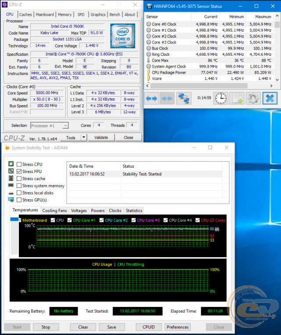This screenshot has height=335, width=281.
Task: Reset the HWiNFO clock timer icon
Action: [x=221, y=98]
